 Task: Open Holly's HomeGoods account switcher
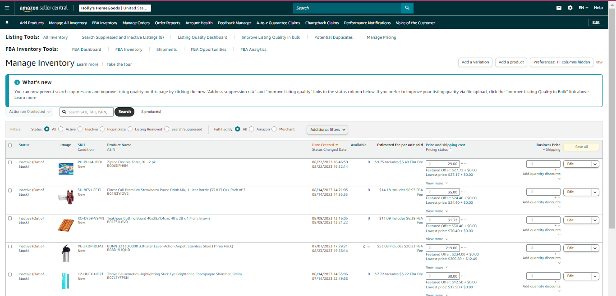point(115,8)
